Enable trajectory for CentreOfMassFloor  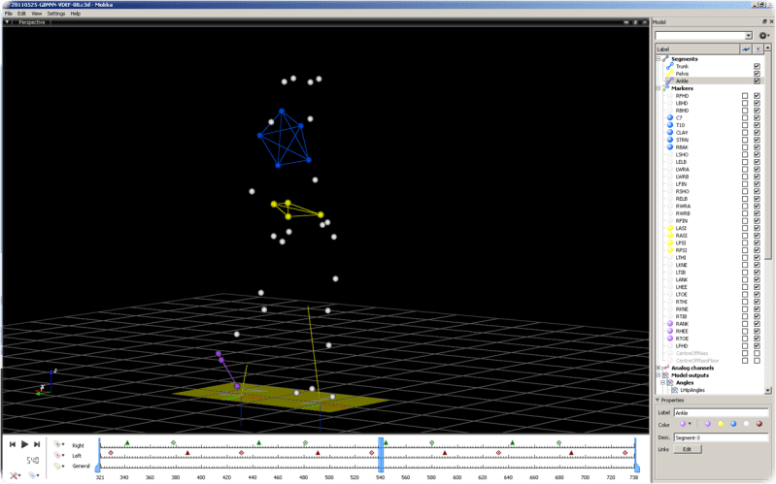coord(745,361)
